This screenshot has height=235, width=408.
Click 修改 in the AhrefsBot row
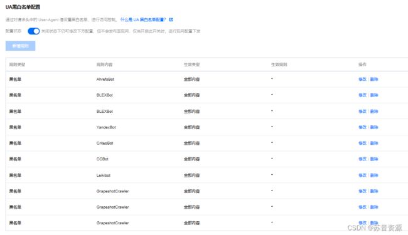[362, 79]
